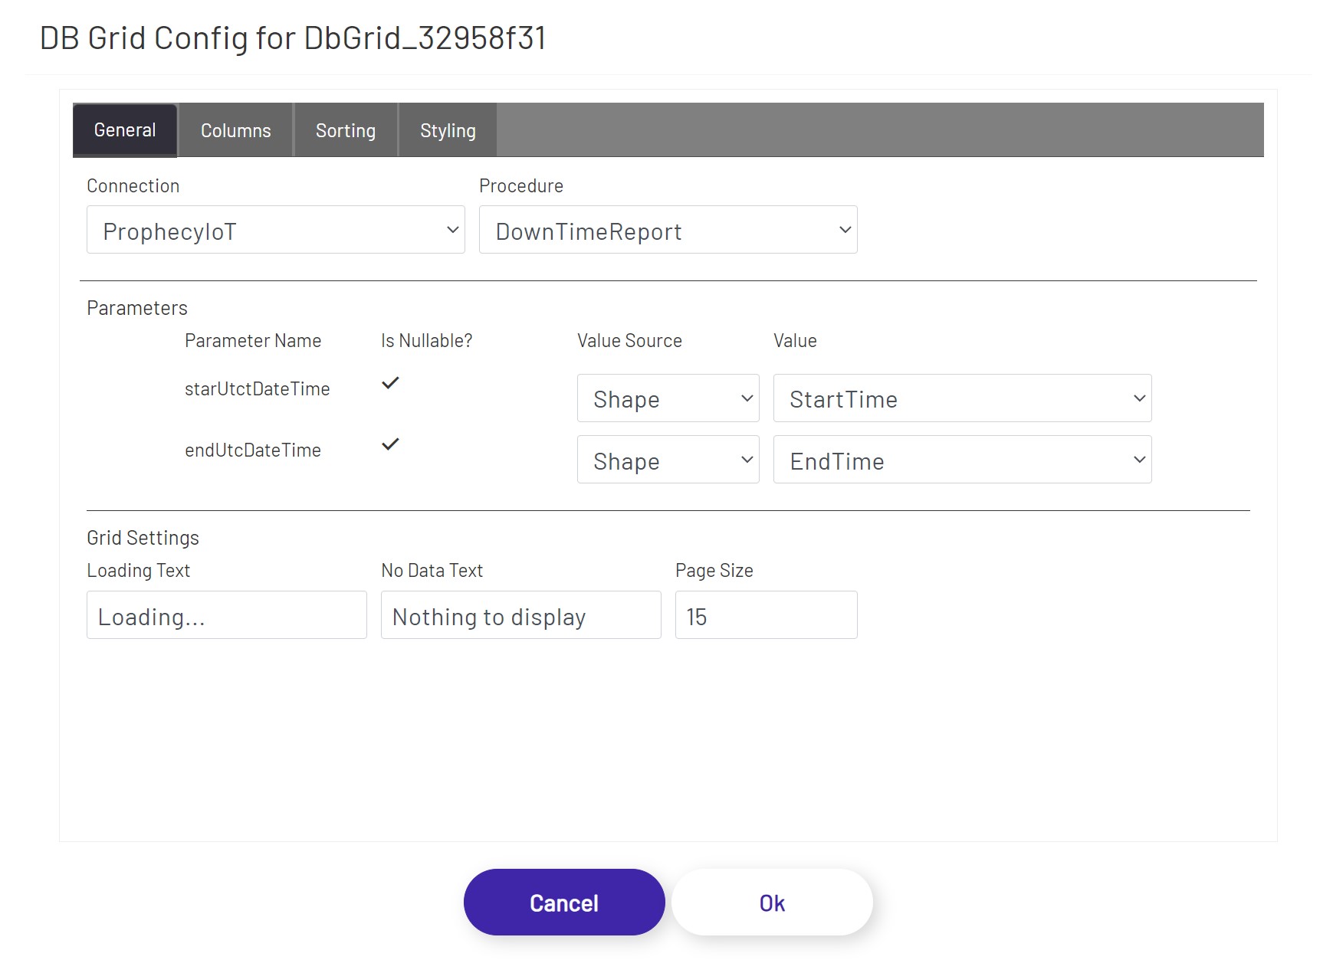Toggle Is Nullable for endUtcDateTime parameter
Image resolution: width=1333 pixels, height=973 pixels.
[x=390, y=444]
